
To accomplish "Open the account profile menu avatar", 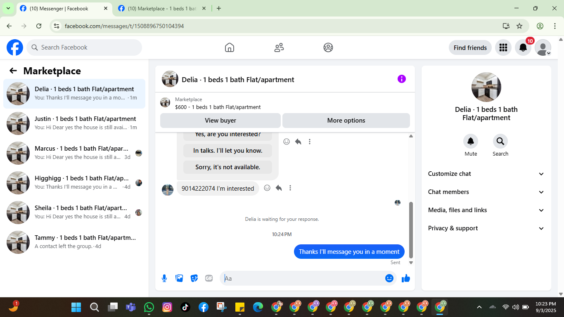I will tap(543, 47).
